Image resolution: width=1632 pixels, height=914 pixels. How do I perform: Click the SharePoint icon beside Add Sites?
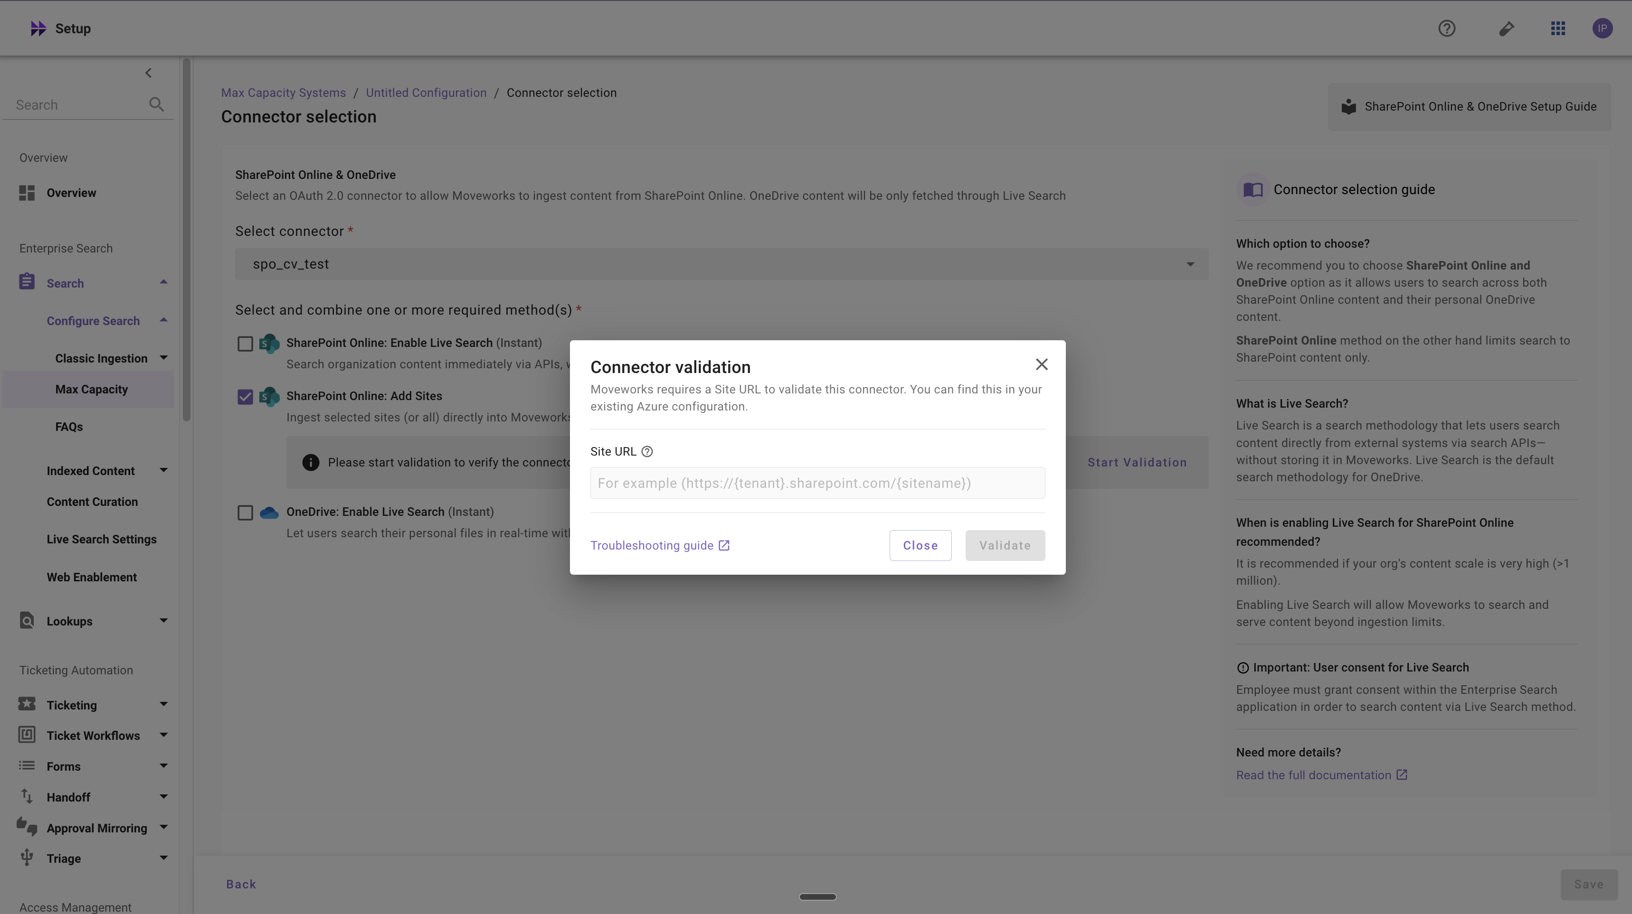pos(269,397)
